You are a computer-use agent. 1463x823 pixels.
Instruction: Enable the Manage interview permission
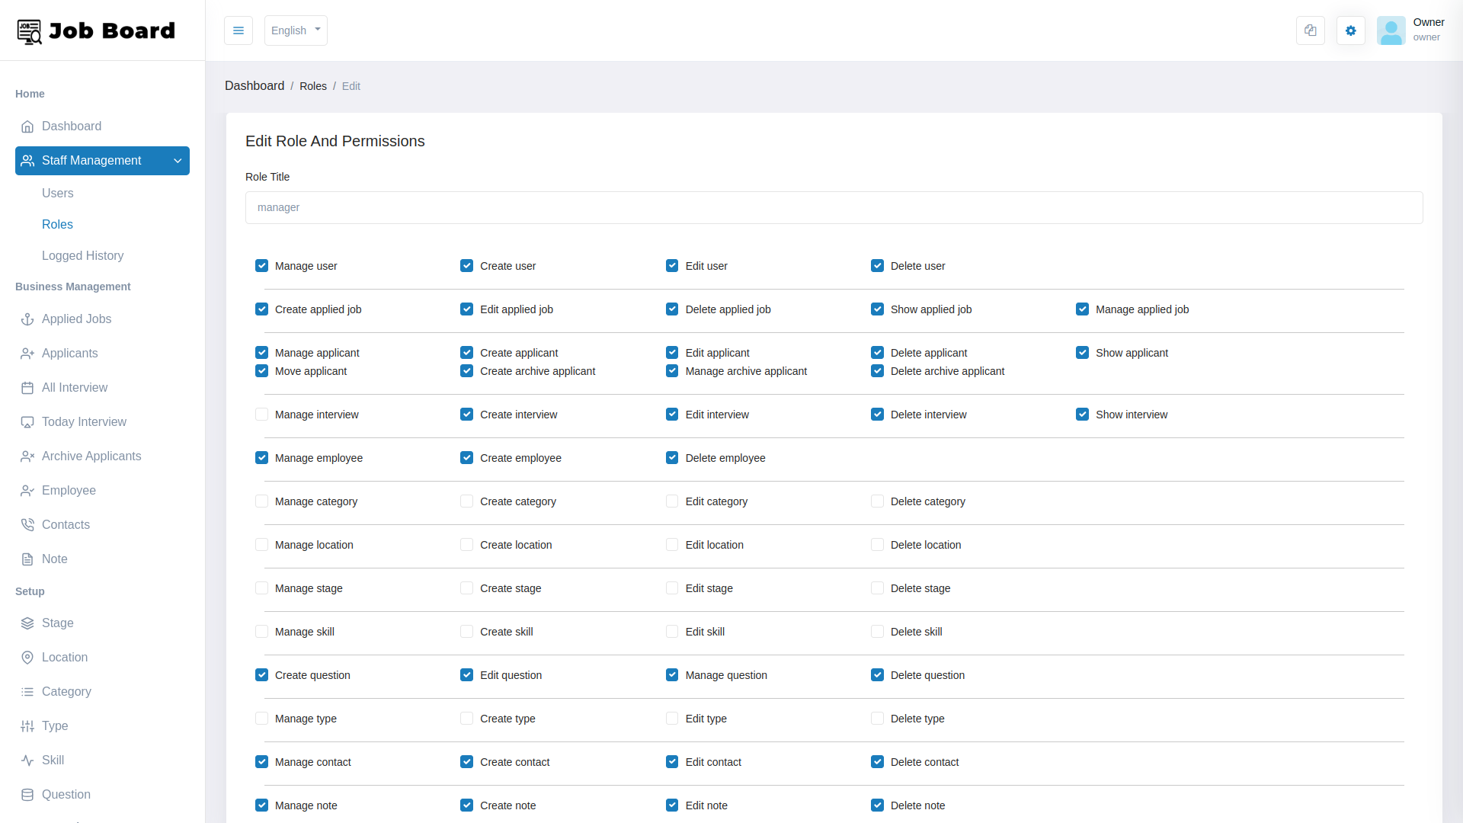point(262,414)
